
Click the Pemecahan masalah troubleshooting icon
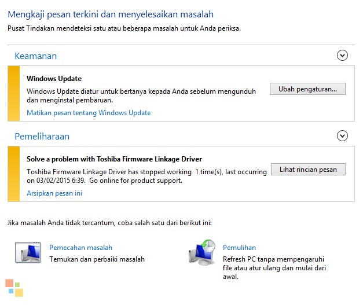(28, 252)
